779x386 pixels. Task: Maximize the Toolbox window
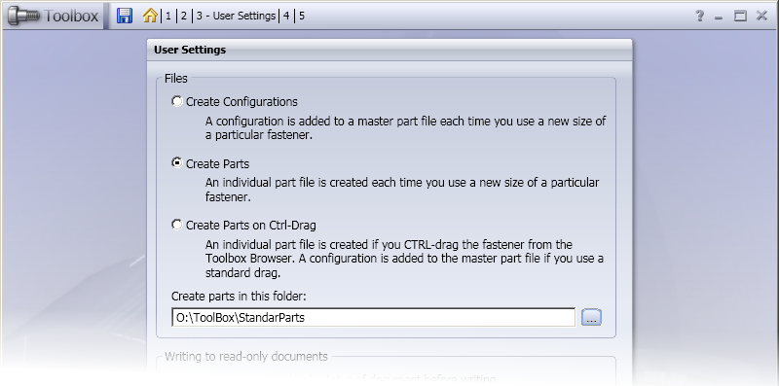740,16
